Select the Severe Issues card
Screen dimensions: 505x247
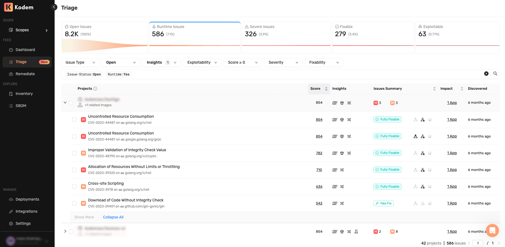tap(286, 38)
